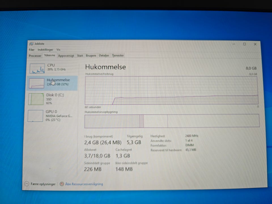Click the 2,4 GB (26,4 MB) in-use value
The image size is (272, 204).
(x=103, y=143)
